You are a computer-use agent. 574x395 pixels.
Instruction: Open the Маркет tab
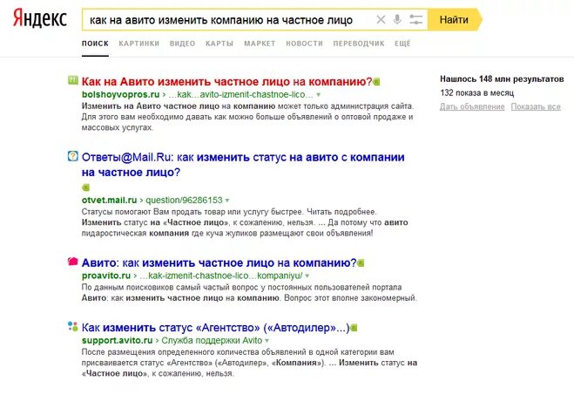[x=260, y=44]
